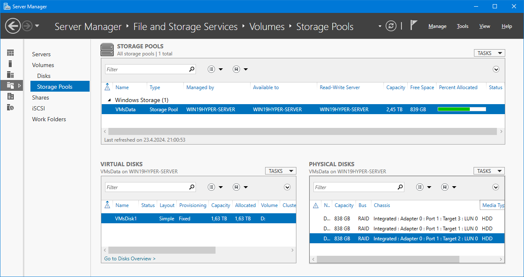
Task: Open TASKS dropdown for Virtual Disks
Action: pyautogui.click(x=281, y=171)
